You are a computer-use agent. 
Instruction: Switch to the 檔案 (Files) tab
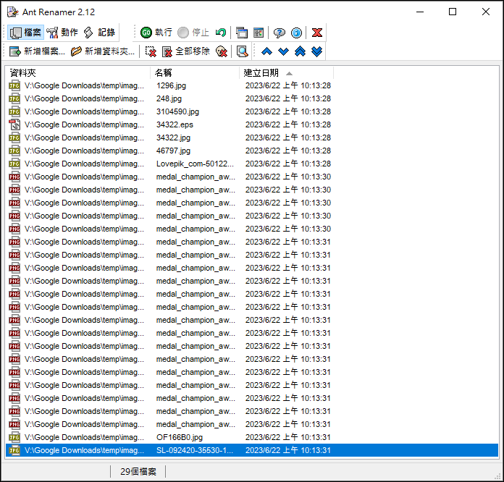pos(26,33)
